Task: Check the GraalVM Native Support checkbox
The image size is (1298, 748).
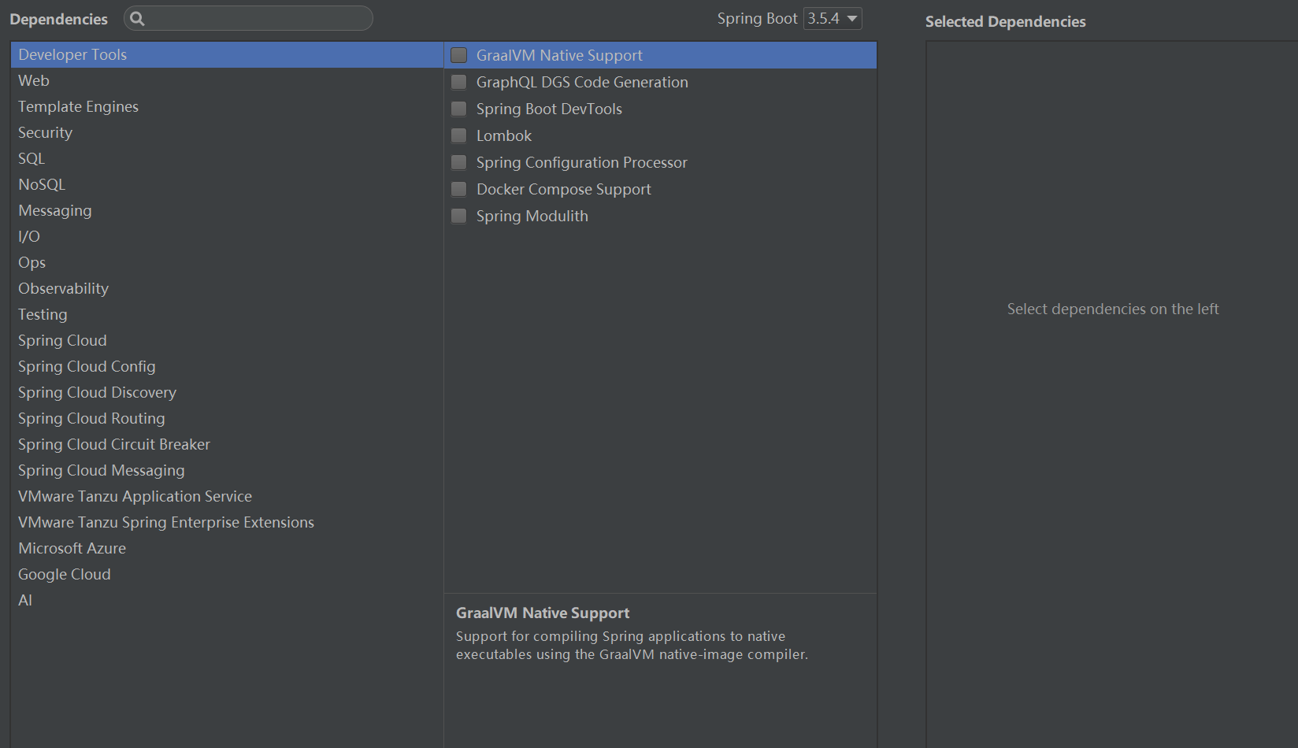Action: 459,55
